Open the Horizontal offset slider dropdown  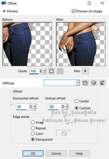click(x=34, y=107)
